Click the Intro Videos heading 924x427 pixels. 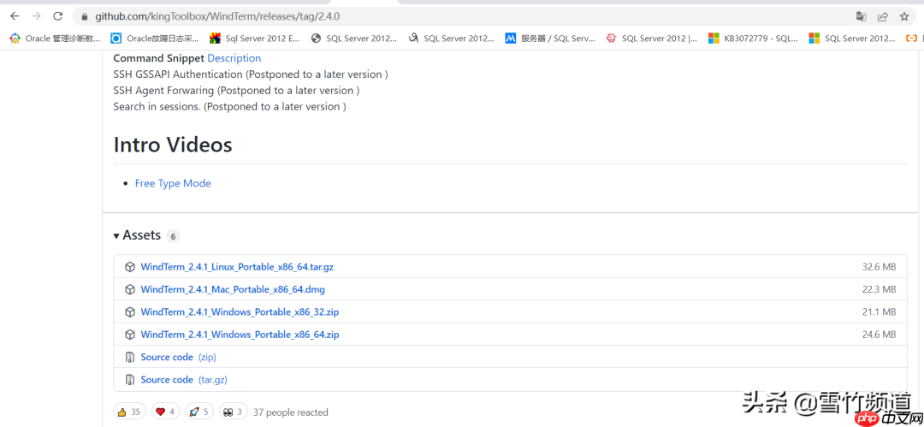tap(173, 145)
